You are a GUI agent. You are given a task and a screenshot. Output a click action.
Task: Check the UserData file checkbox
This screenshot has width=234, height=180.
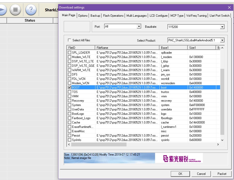coord(69,109)
